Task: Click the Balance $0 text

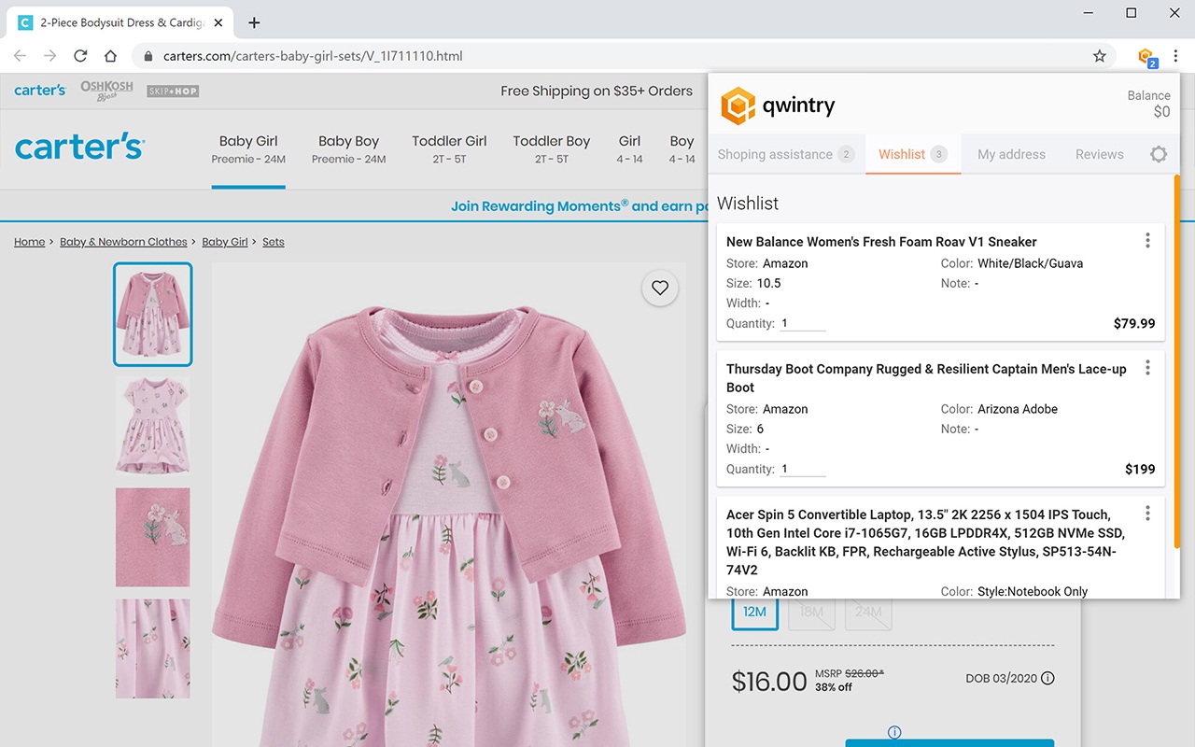Action: coord(1148,104)
